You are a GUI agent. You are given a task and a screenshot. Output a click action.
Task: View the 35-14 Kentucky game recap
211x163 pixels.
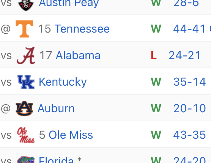[x=190, y=82]
